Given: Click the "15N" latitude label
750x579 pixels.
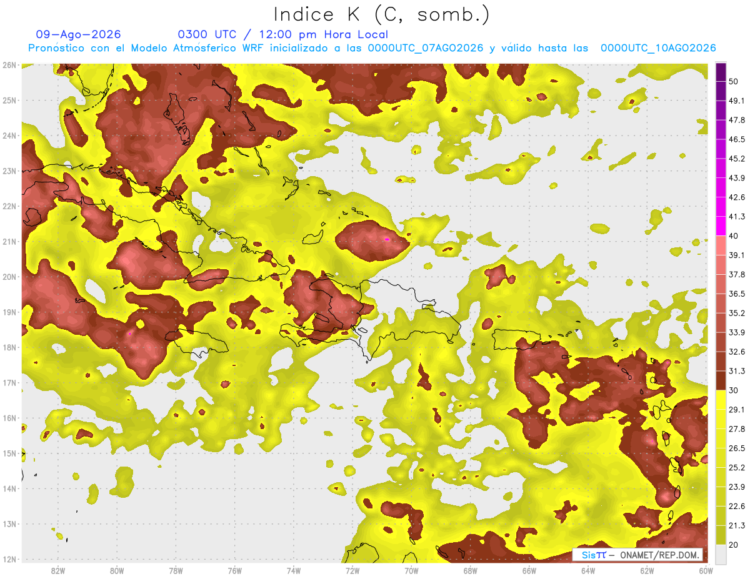Looking at the screenshot, I should (9, 453).
